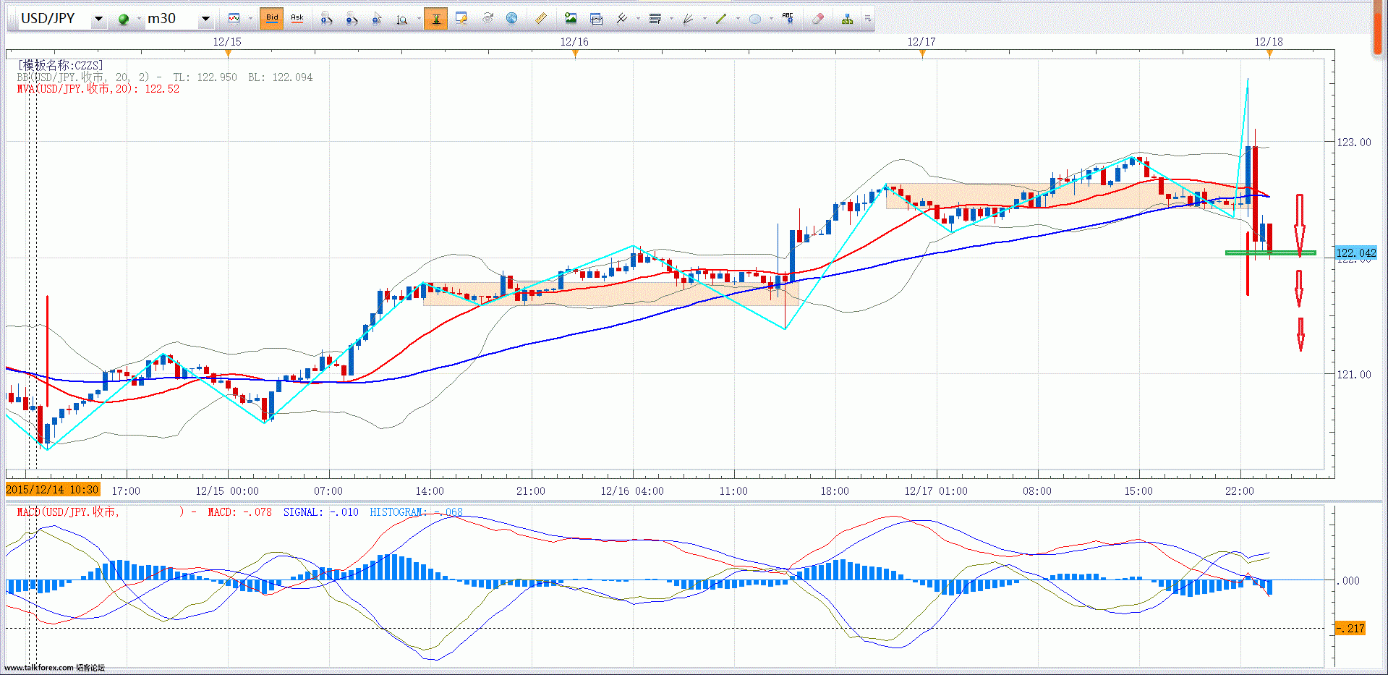Select the ABC text label tool
The width and height of the screenshot is (1388, 675).
pos(788,19)
